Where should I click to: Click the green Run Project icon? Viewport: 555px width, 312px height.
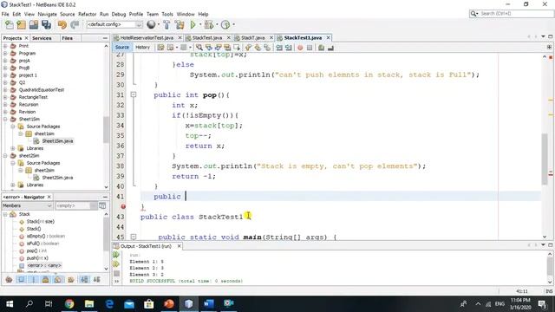tap(193, 24)
